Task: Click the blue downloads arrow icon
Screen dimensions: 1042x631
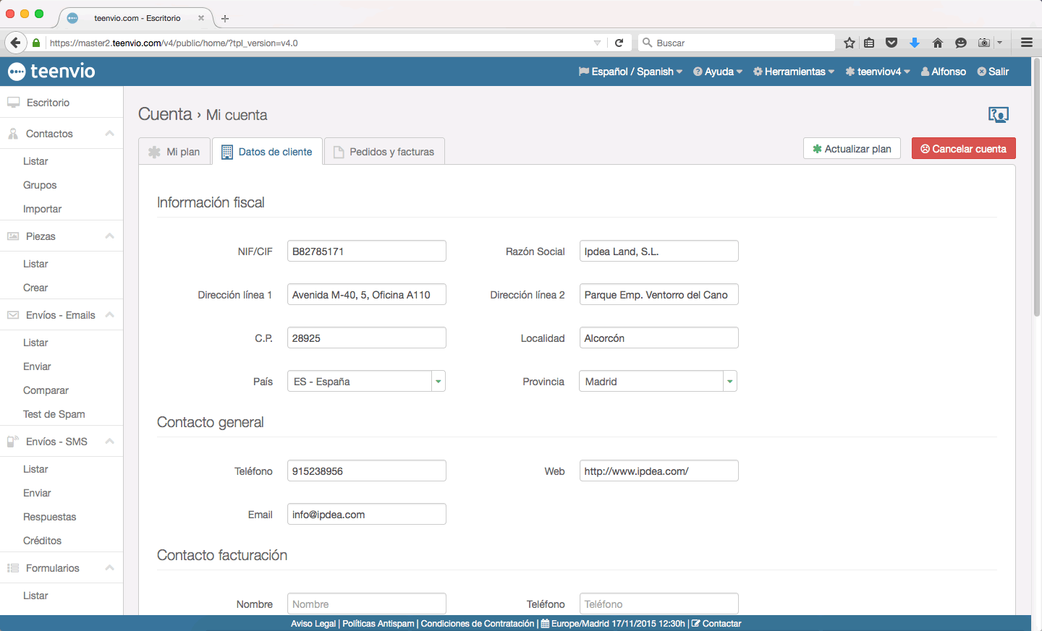Action: (x=915, y=43)
